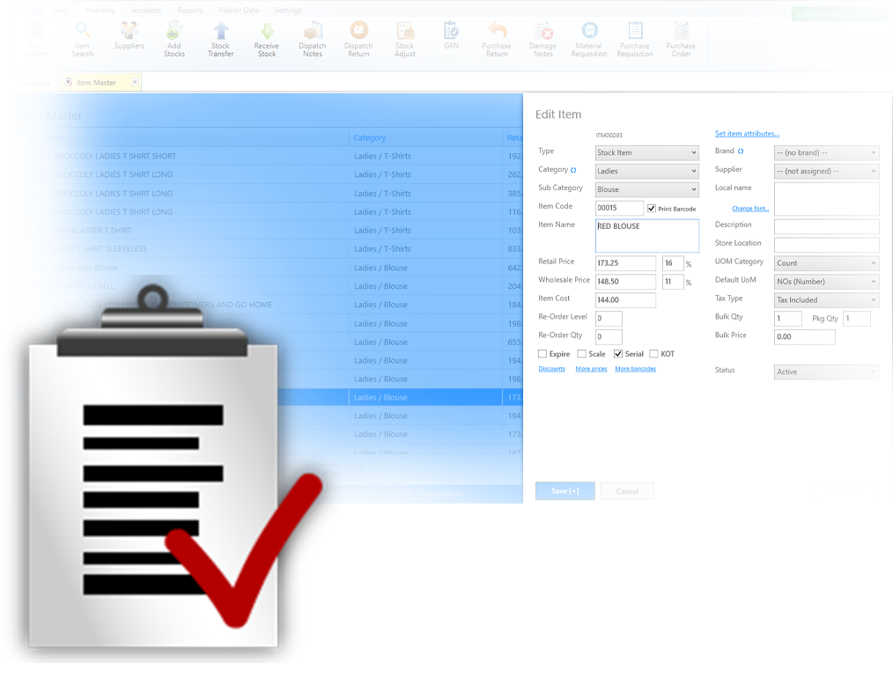Open the GRN toolbar icon
Viewport: 893px width, 678px height.
pyautogui.click(x=451, y=35)
